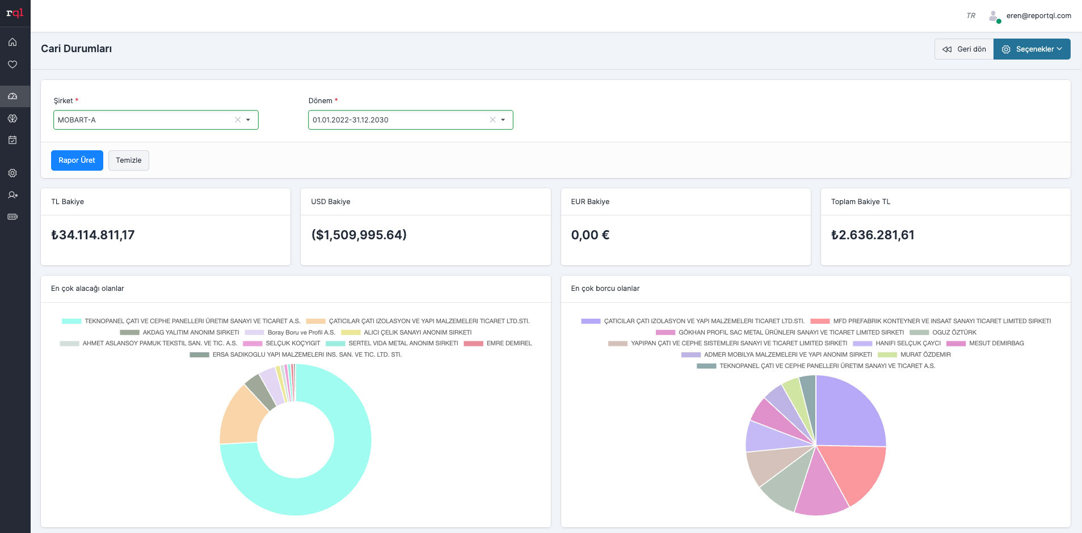Screen dimensions: 1082x533
Task: Open the calendar icon in sidebar
Action: click(12, 140)
